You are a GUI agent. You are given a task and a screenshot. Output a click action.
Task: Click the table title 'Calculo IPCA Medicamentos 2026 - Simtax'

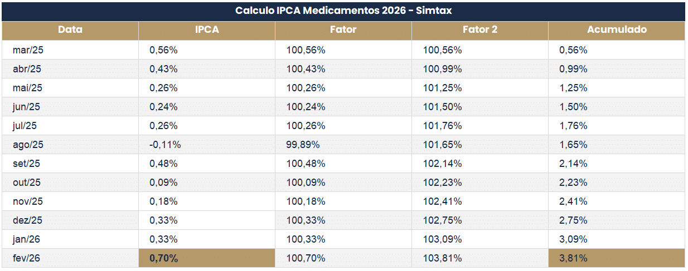(x=343, y=11)
